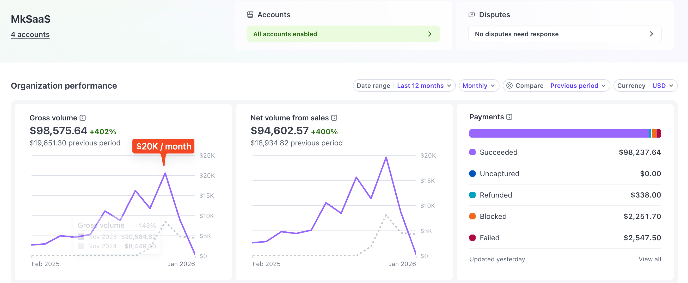The image size is (688, 283).
Task: Click the orange Blocked legend swatch
Action: point(472,216)
